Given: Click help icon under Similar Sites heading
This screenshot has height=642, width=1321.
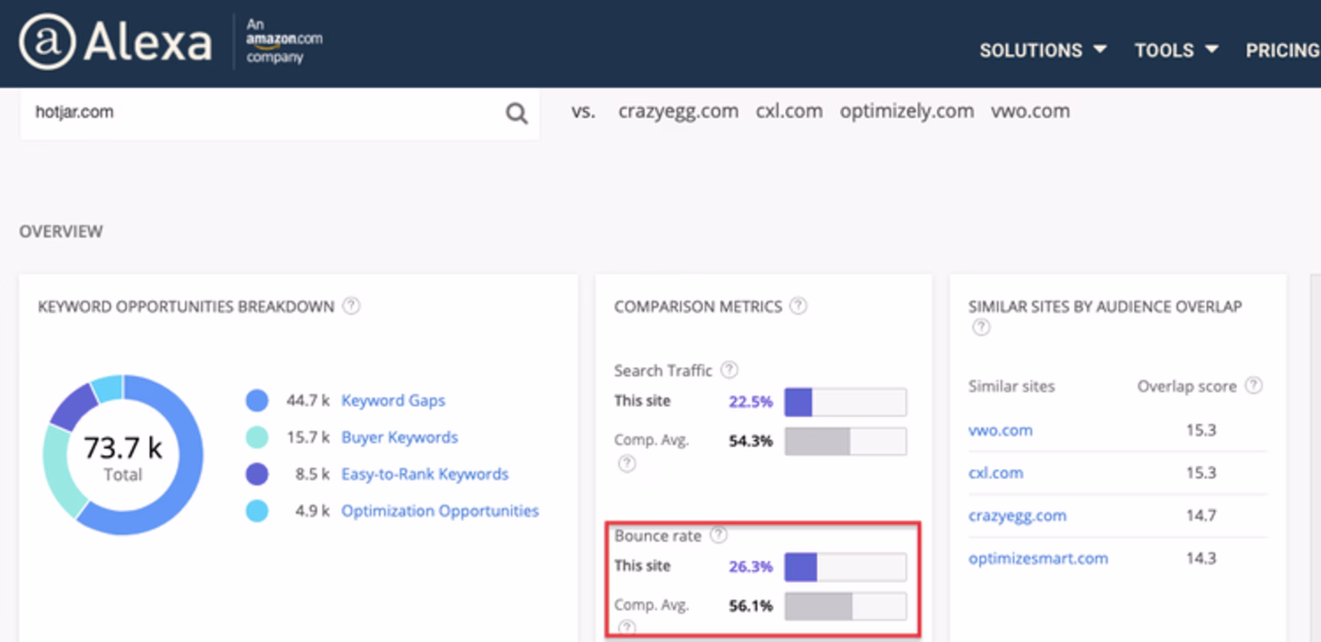Looking at the screenshot, I should coord(981,327).
